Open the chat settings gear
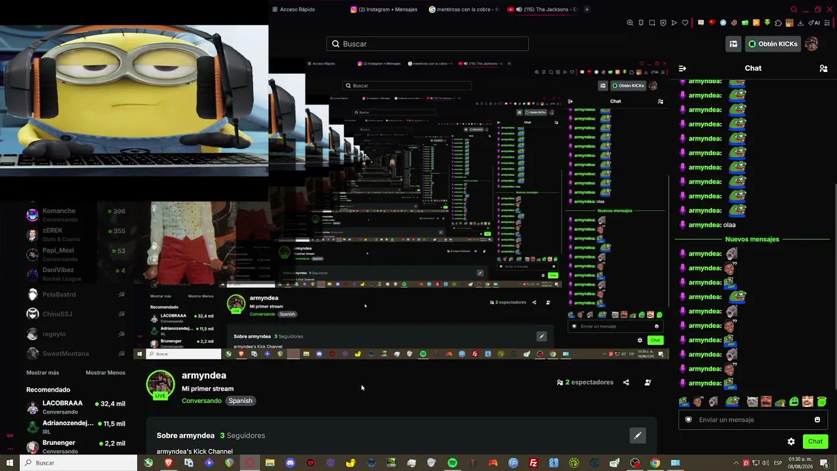Screen dimensions: 837x471 (791, 442)
